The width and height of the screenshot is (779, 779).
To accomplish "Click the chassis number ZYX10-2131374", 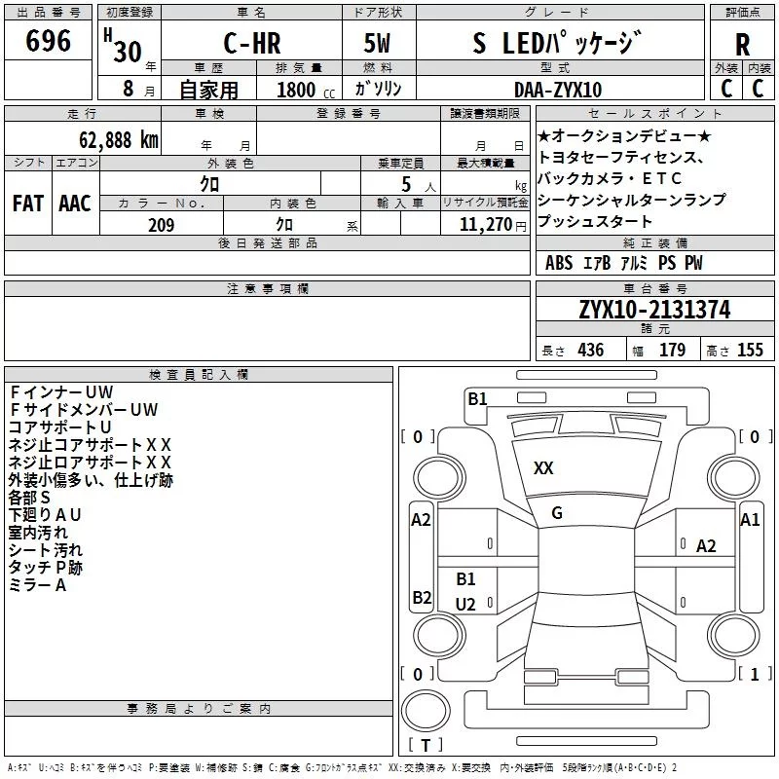I will (654, 310).
